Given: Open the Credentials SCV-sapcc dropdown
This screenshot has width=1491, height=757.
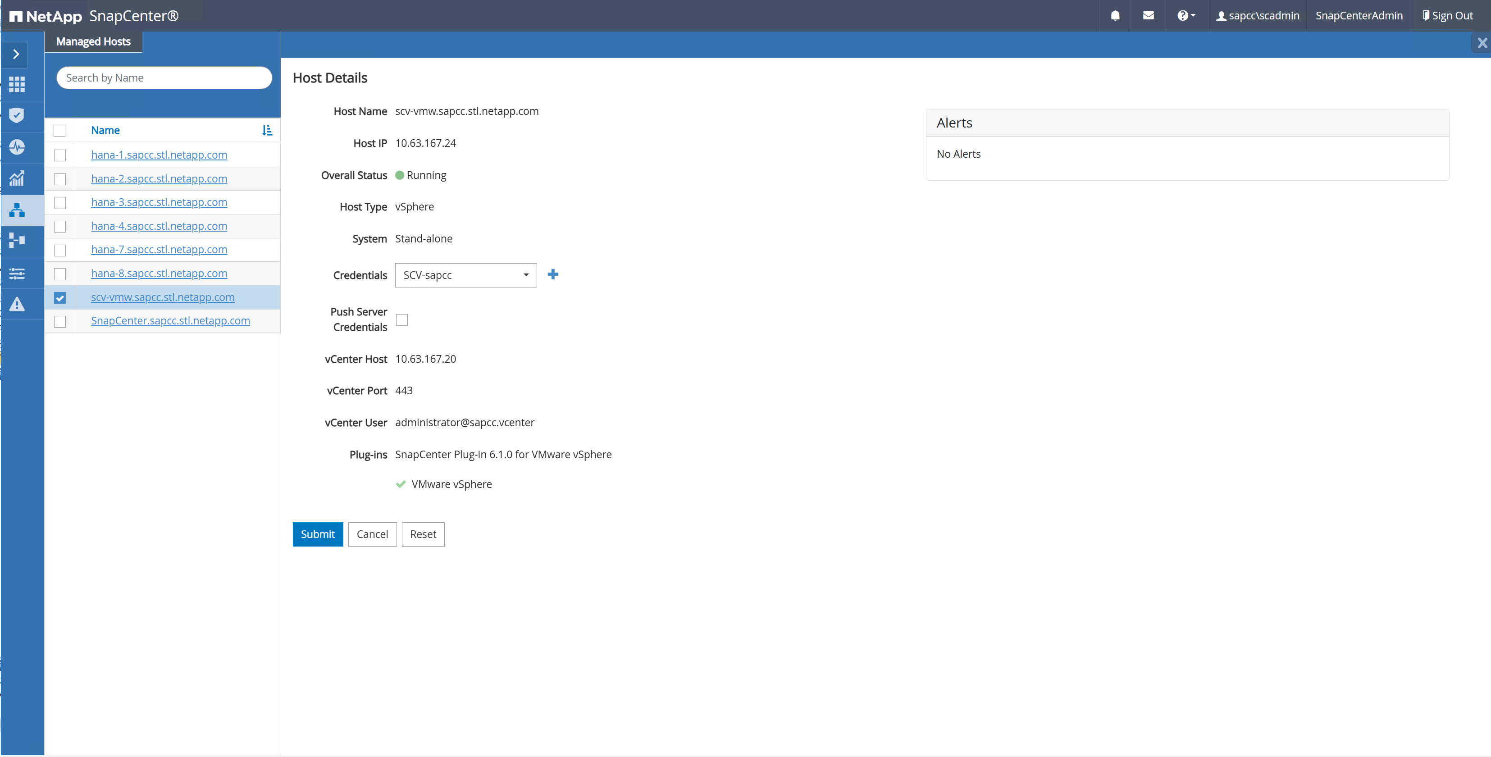Looking at the screenshot, I should click(465, 275).
